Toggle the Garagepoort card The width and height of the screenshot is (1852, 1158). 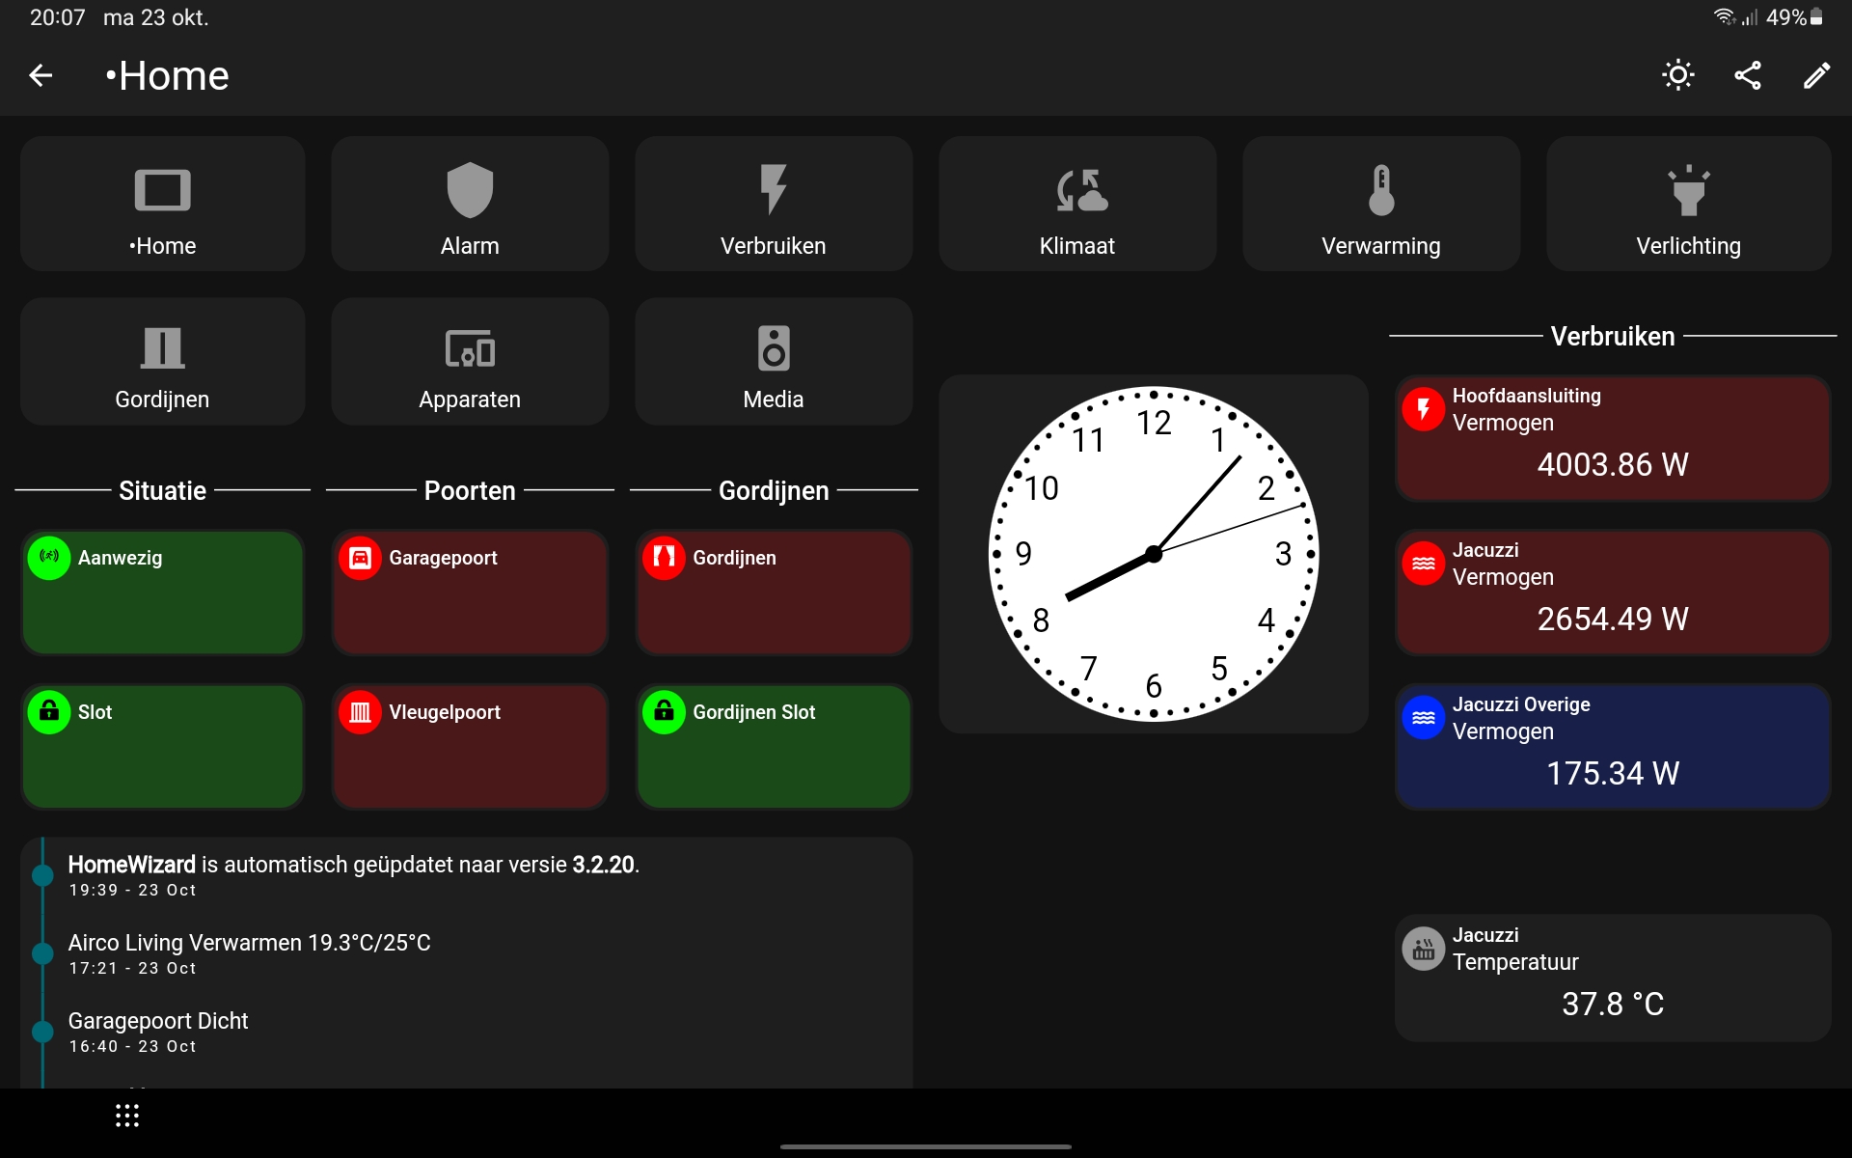(470, 593)
